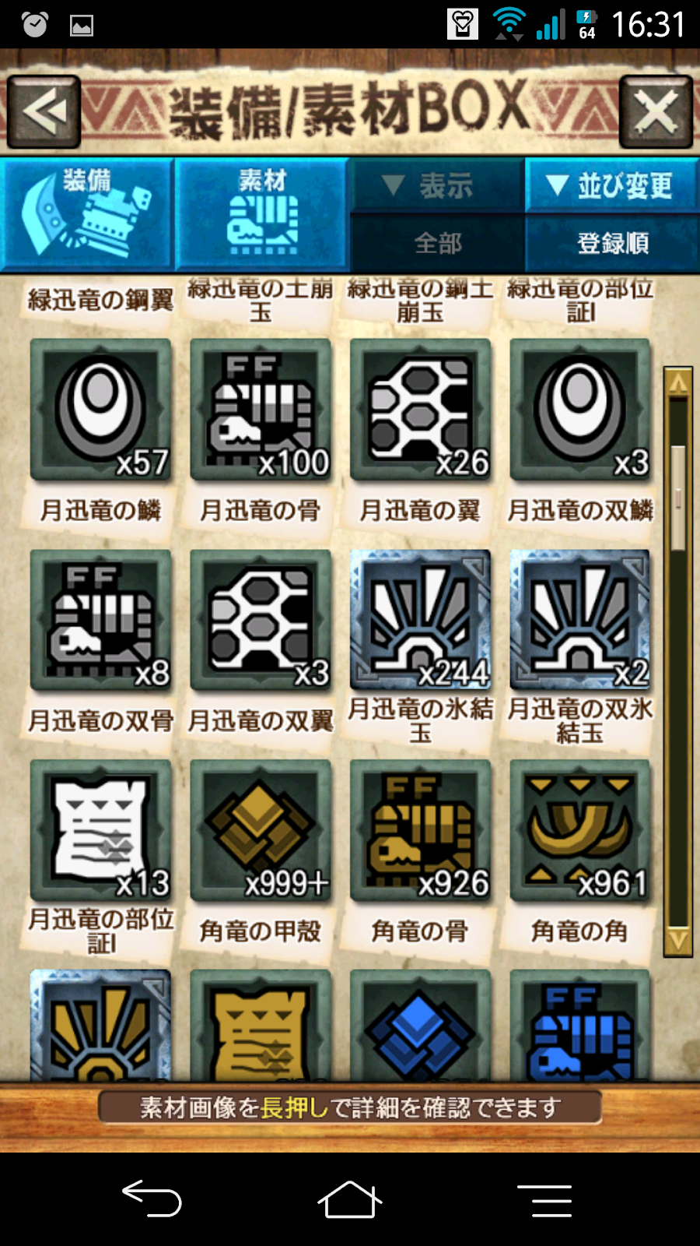The height and width of the screenshot is (1246, 700).
Task: Click the scrollbar down arrow
Action: click(678, 941)
